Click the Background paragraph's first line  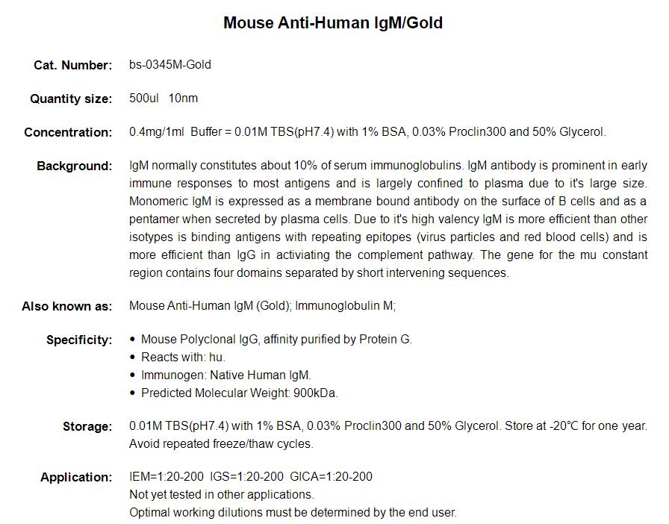pyautogui.click(x=388, y=166)
